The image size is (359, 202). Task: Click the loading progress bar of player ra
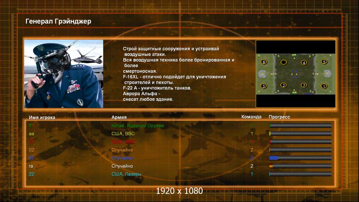(x=300, y=166)
